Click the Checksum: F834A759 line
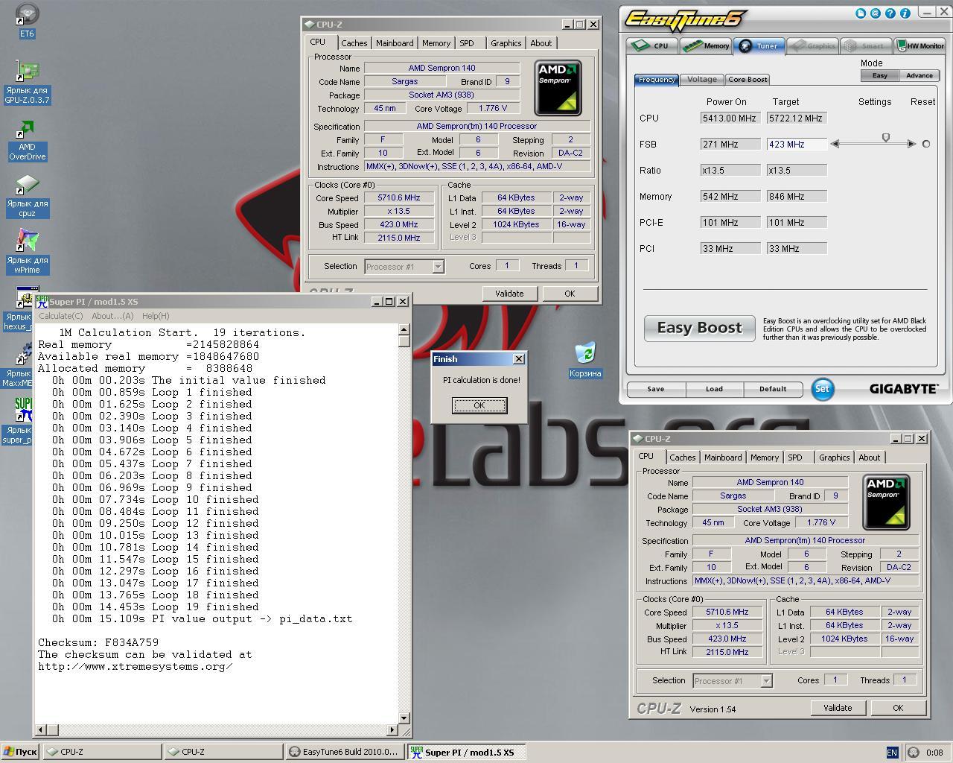This screenshot has width=953, height=763. click(98, 642)
